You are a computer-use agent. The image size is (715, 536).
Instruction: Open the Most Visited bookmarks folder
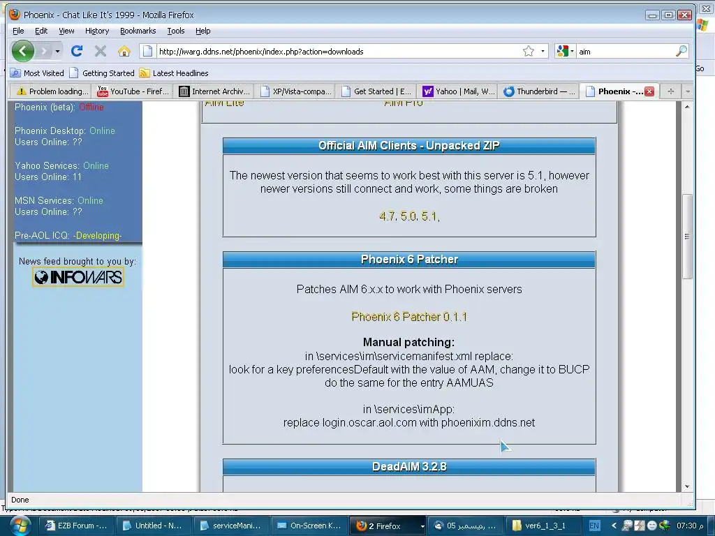[x=38, y=73]
